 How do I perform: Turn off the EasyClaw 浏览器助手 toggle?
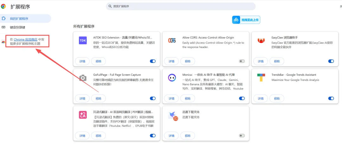point(331,61)
